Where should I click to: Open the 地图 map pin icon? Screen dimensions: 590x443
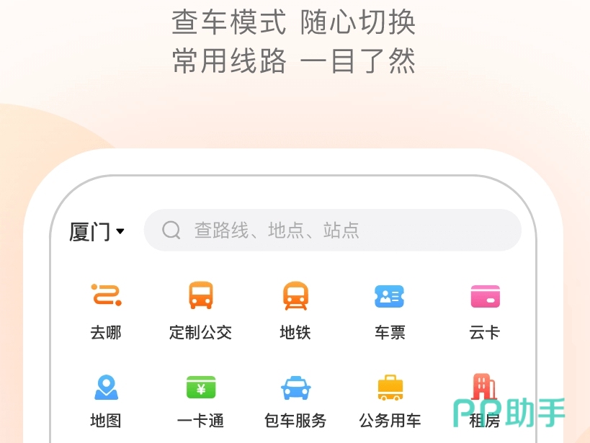(x=106, y=388)
